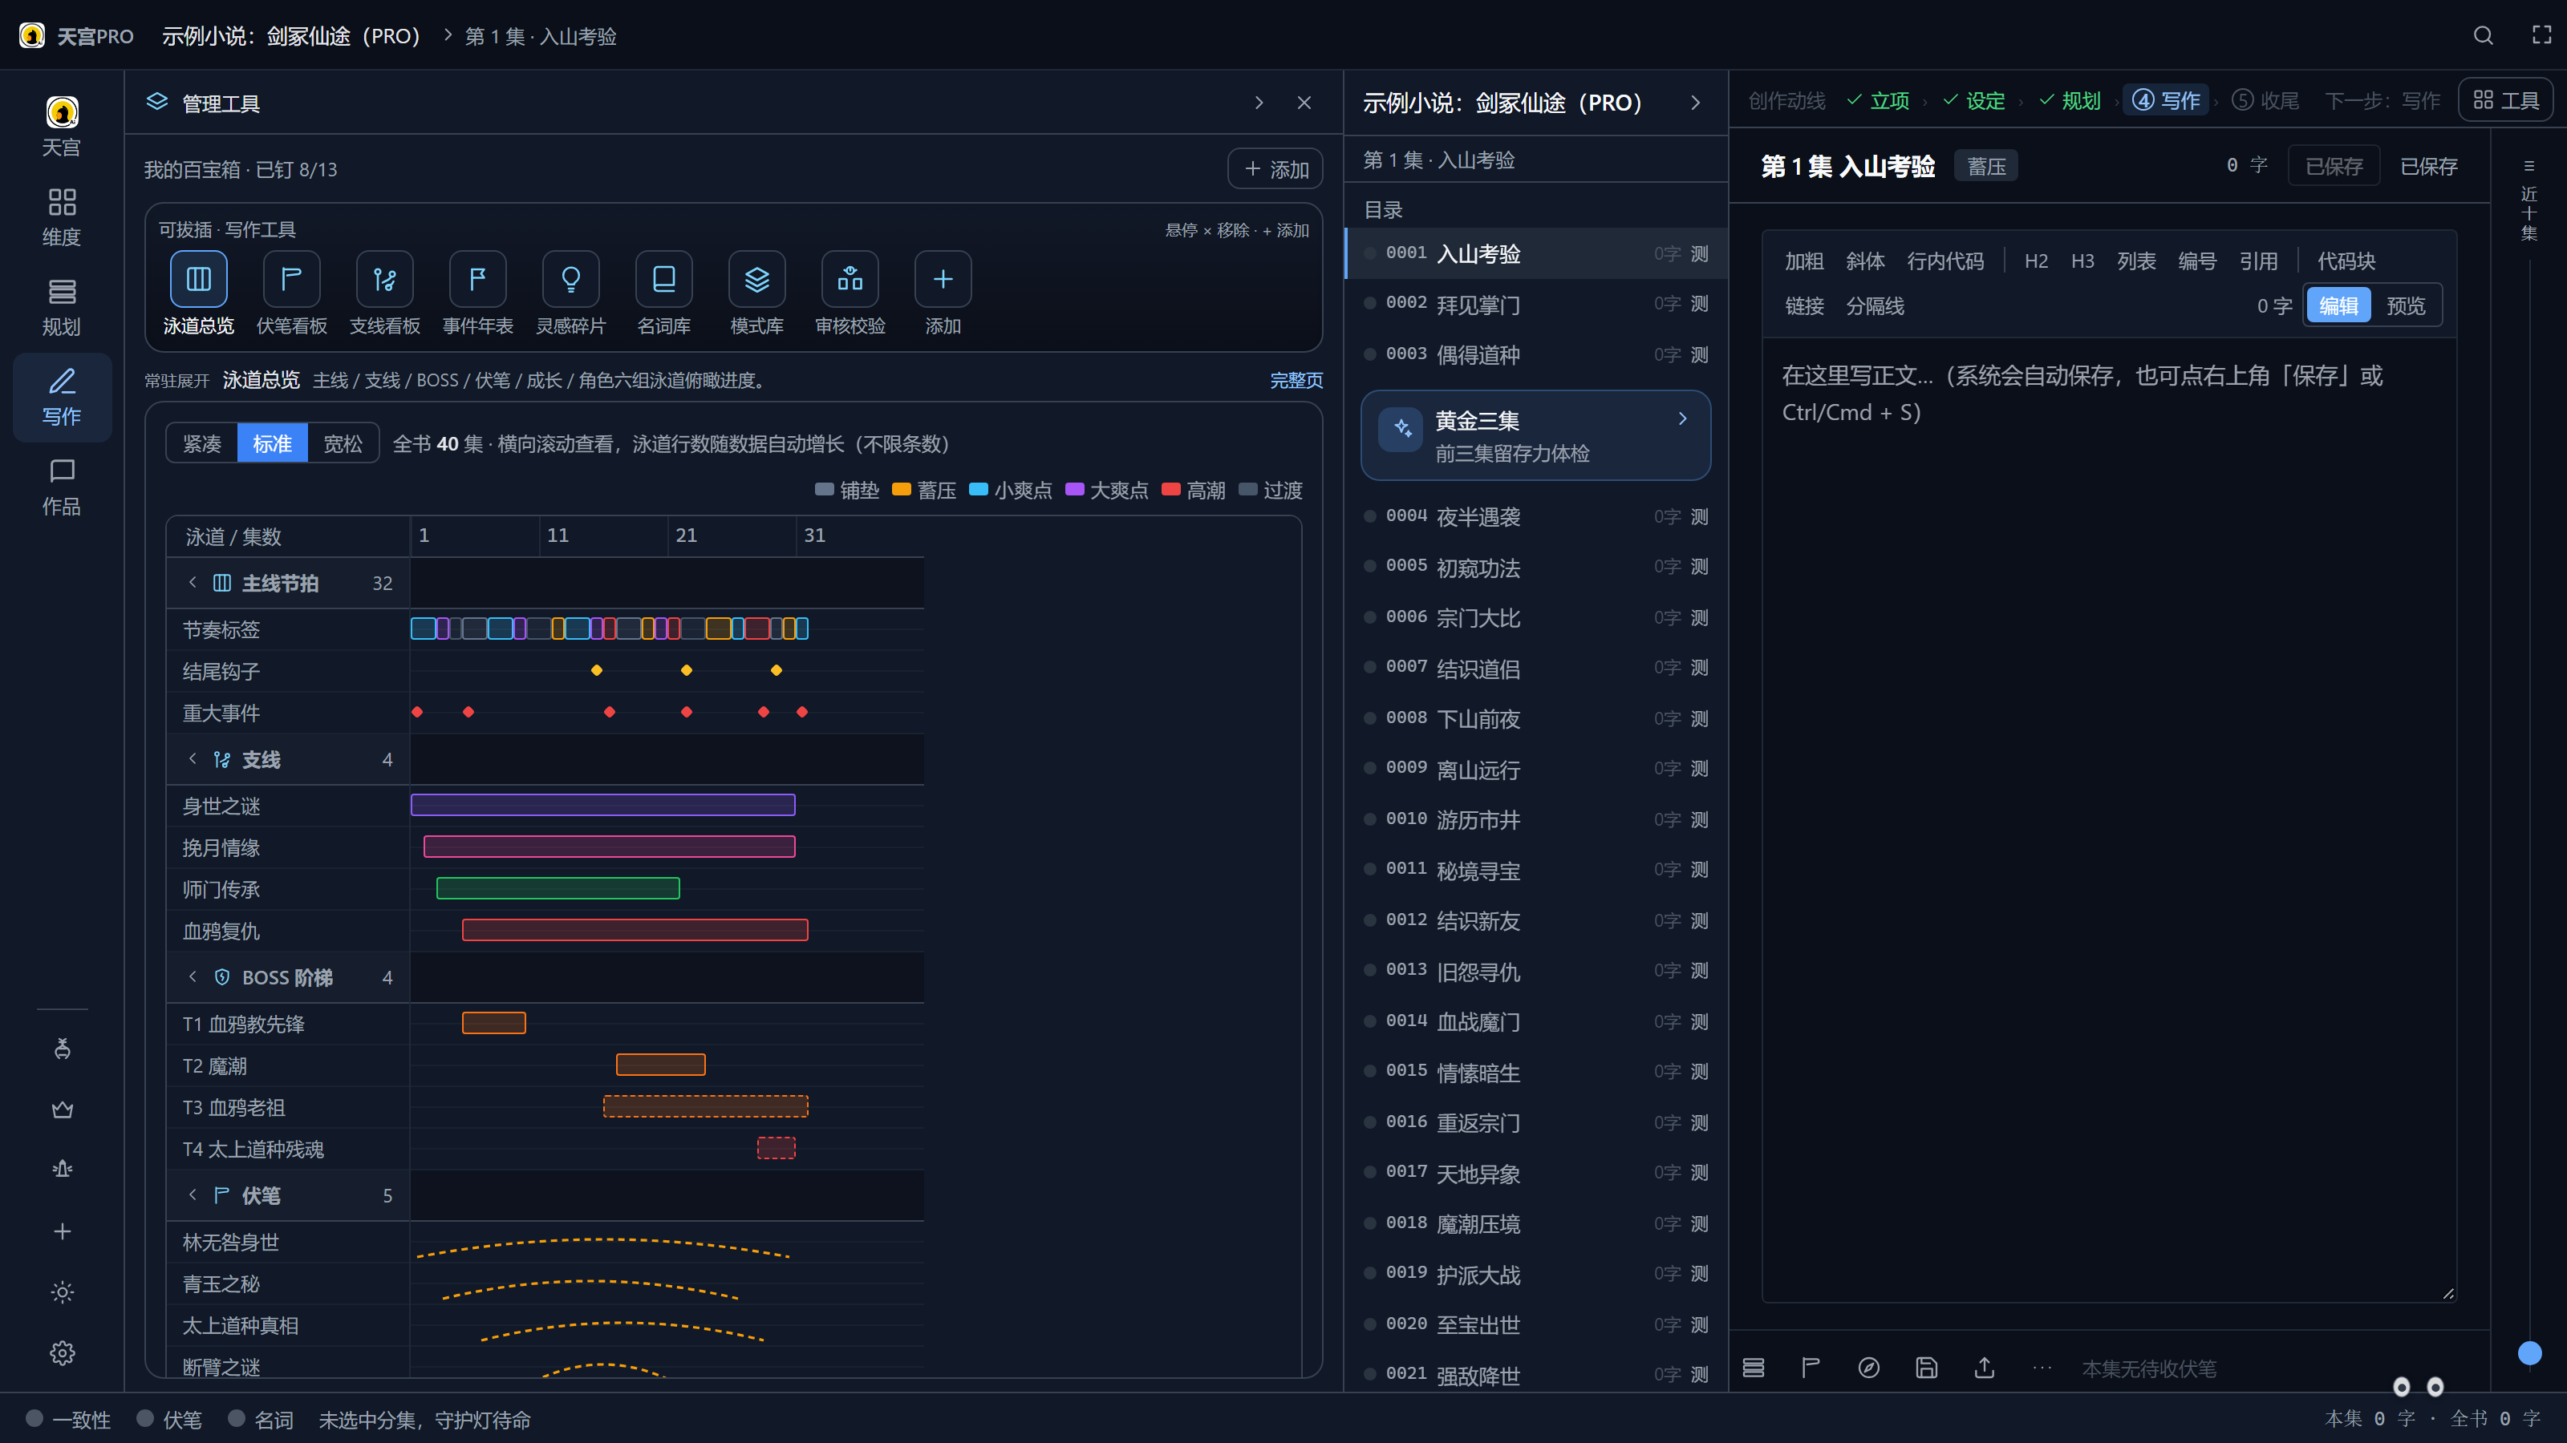Select 宽松 density option
The image size is (2567, 1443).
tap(343, 444)
